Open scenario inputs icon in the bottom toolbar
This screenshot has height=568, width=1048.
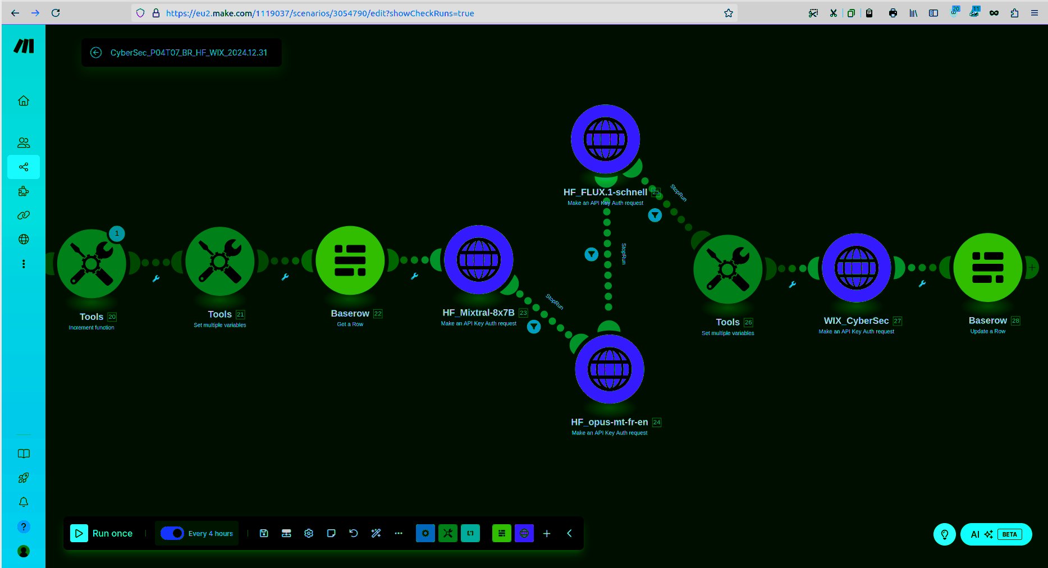(286, 533)
